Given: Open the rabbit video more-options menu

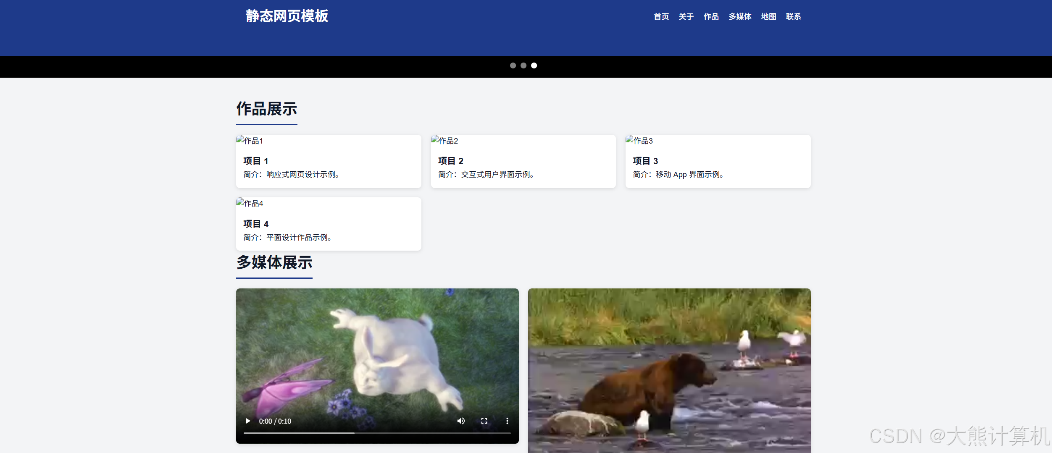Looking at the screenshot, I should [507, 421].
